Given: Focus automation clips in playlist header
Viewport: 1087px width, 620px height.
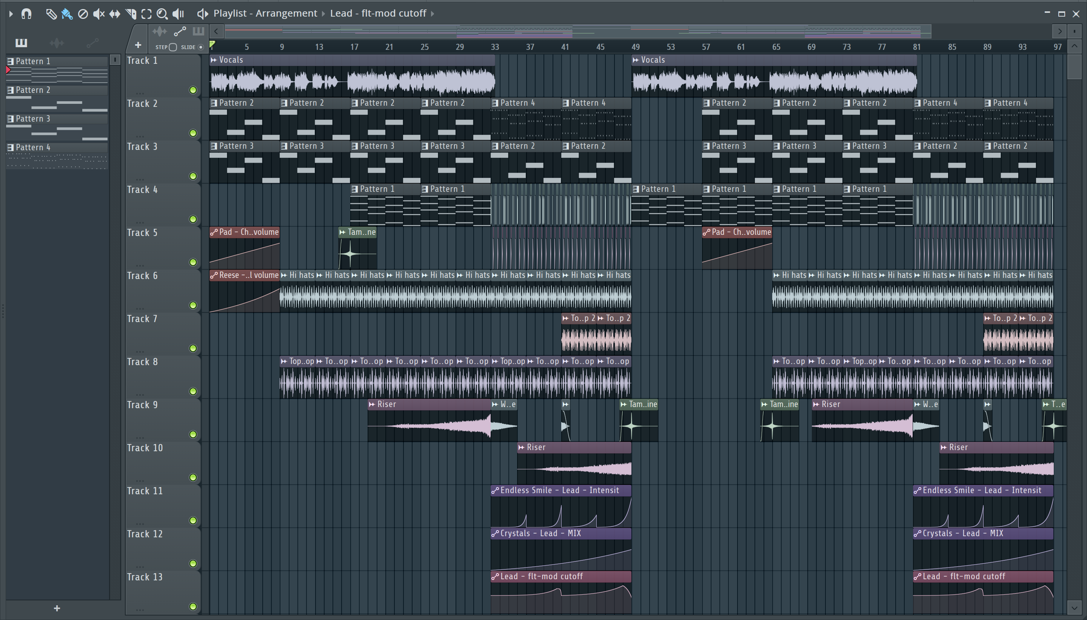Looking at the screenshot, I should click(x=180, y=31).
